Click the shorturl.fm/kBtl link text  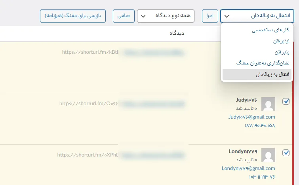coord(90,52)
